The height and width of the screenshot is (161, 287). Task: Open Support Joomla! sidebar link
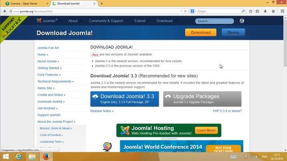tap(49, 115)
